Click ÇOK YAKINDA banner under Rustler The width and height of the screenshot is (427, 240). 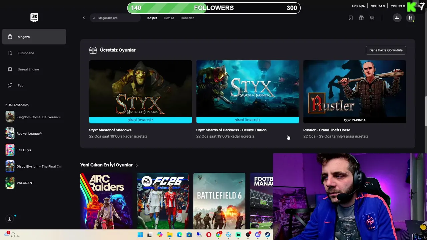coord(355,120)
